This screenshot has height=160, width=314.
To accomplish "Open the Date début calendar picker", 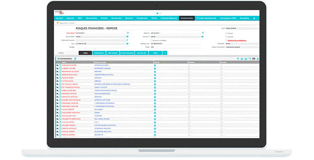I will tap(128, 33).
